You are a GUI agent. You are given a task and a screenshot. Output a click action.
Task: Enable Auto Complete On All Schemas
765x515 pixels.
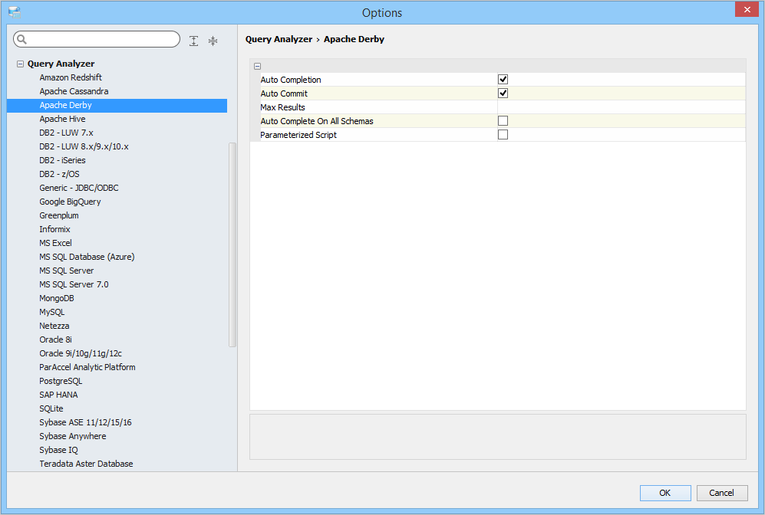tap(503, 121)
